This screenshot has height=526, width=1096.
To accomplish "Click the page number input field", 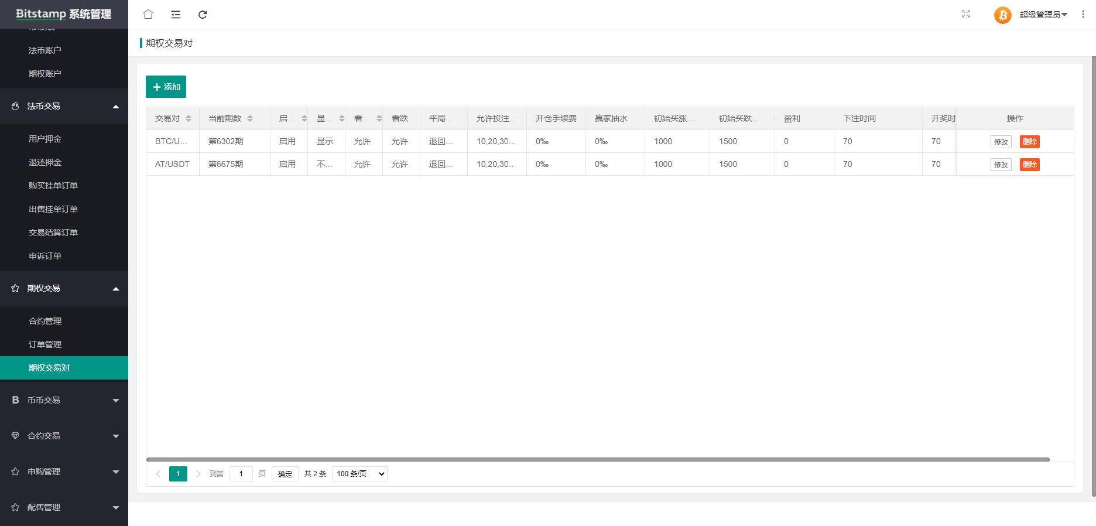I will click(x=241, y=474).
